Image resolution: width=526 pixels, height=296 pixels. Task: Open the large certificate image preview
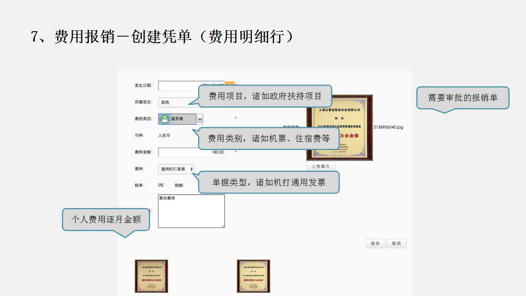339,128
